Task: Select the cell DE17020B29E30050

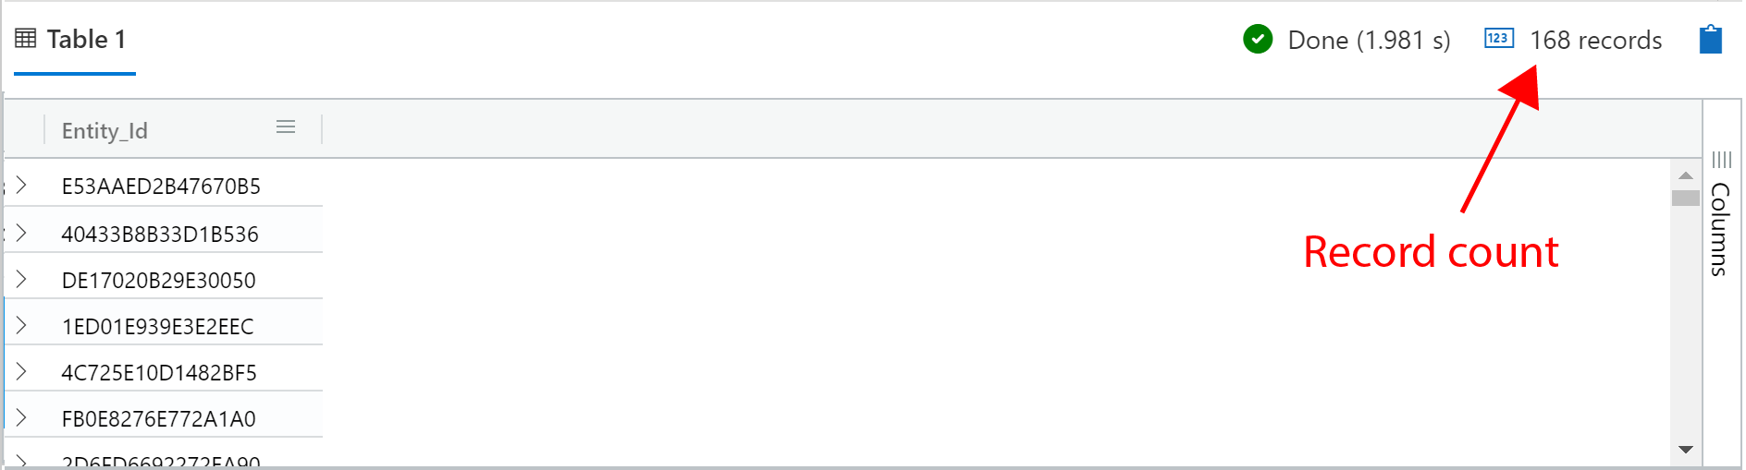Action: click(158, 281)
